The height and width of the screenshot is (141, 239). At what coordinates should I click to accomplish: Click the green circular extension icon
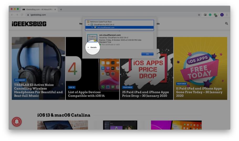(210, 15)
